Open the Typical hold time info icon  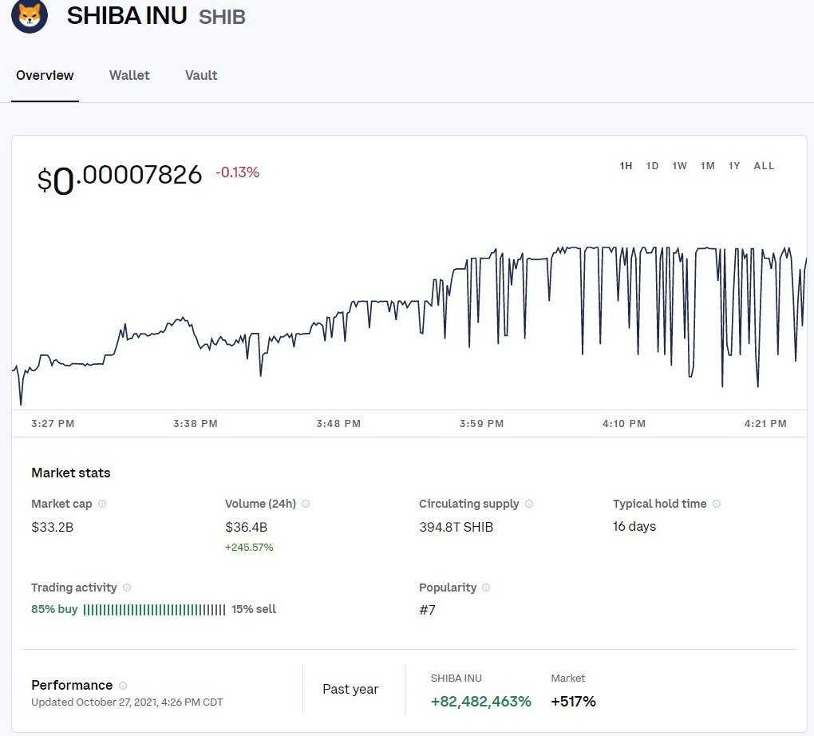click(717, 504)
